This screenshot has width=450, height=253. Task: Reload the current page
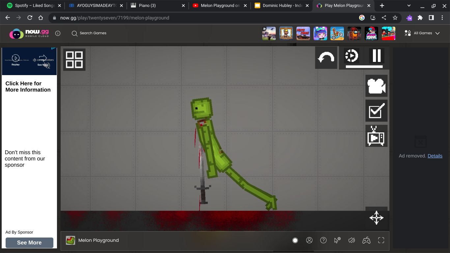point(30,18)
